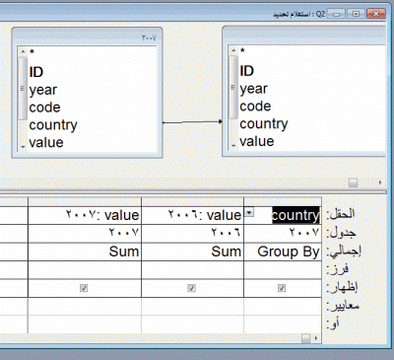The width and height of the screenshot is (394, 360).
Task: Select ID field in left ٢٠٠٧ table
Action: pos(36,72)
